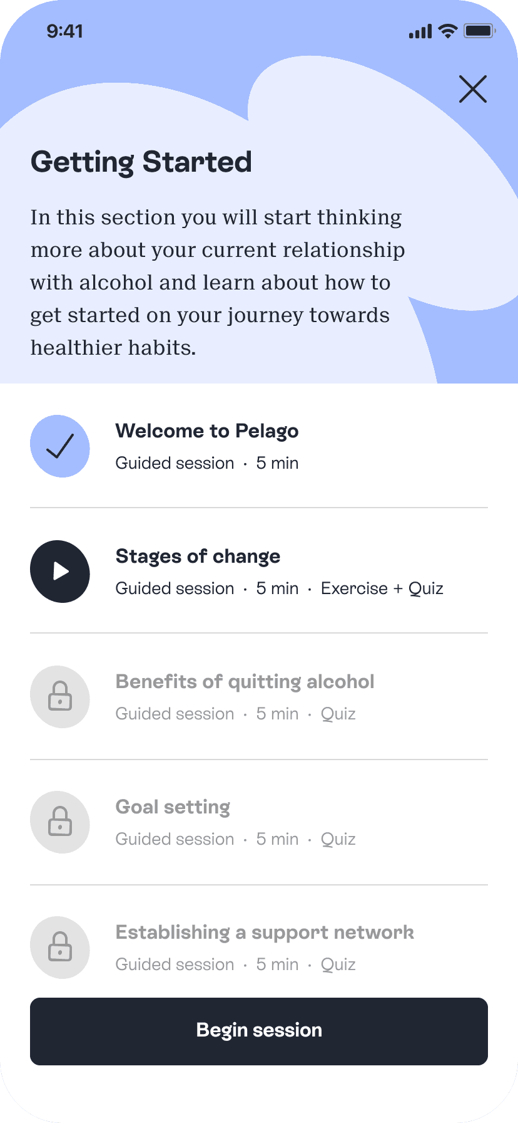
Task: Click the completed checkmark for Welcome to Pelago
Action: pos(60,446)
